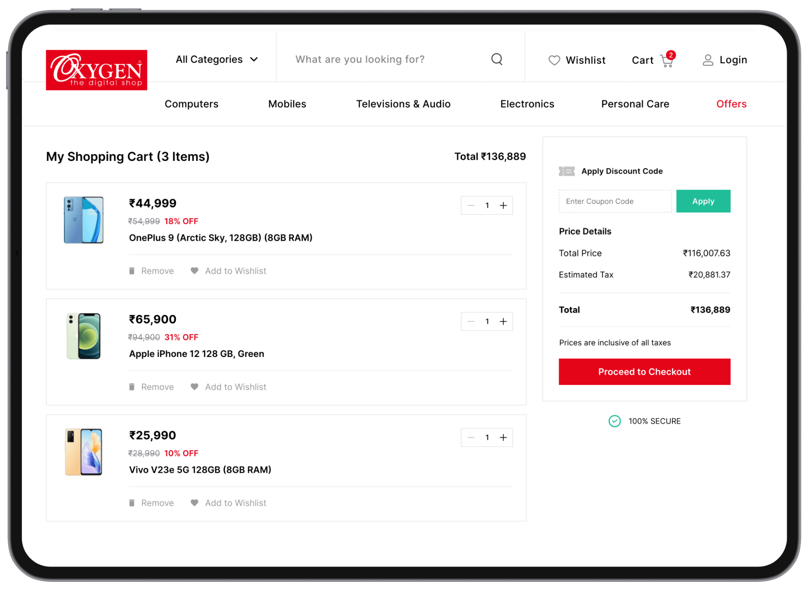812x592 pixels.
Task: Click the Enter Coupon Code field
Action: click(x=615, y=201)
